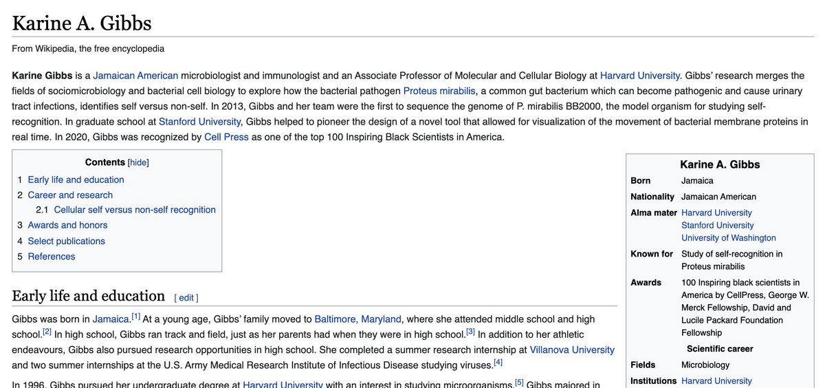Go to Select publications in Contents
This screenshot has height=388, width=825.
click(x=66, y=241)
